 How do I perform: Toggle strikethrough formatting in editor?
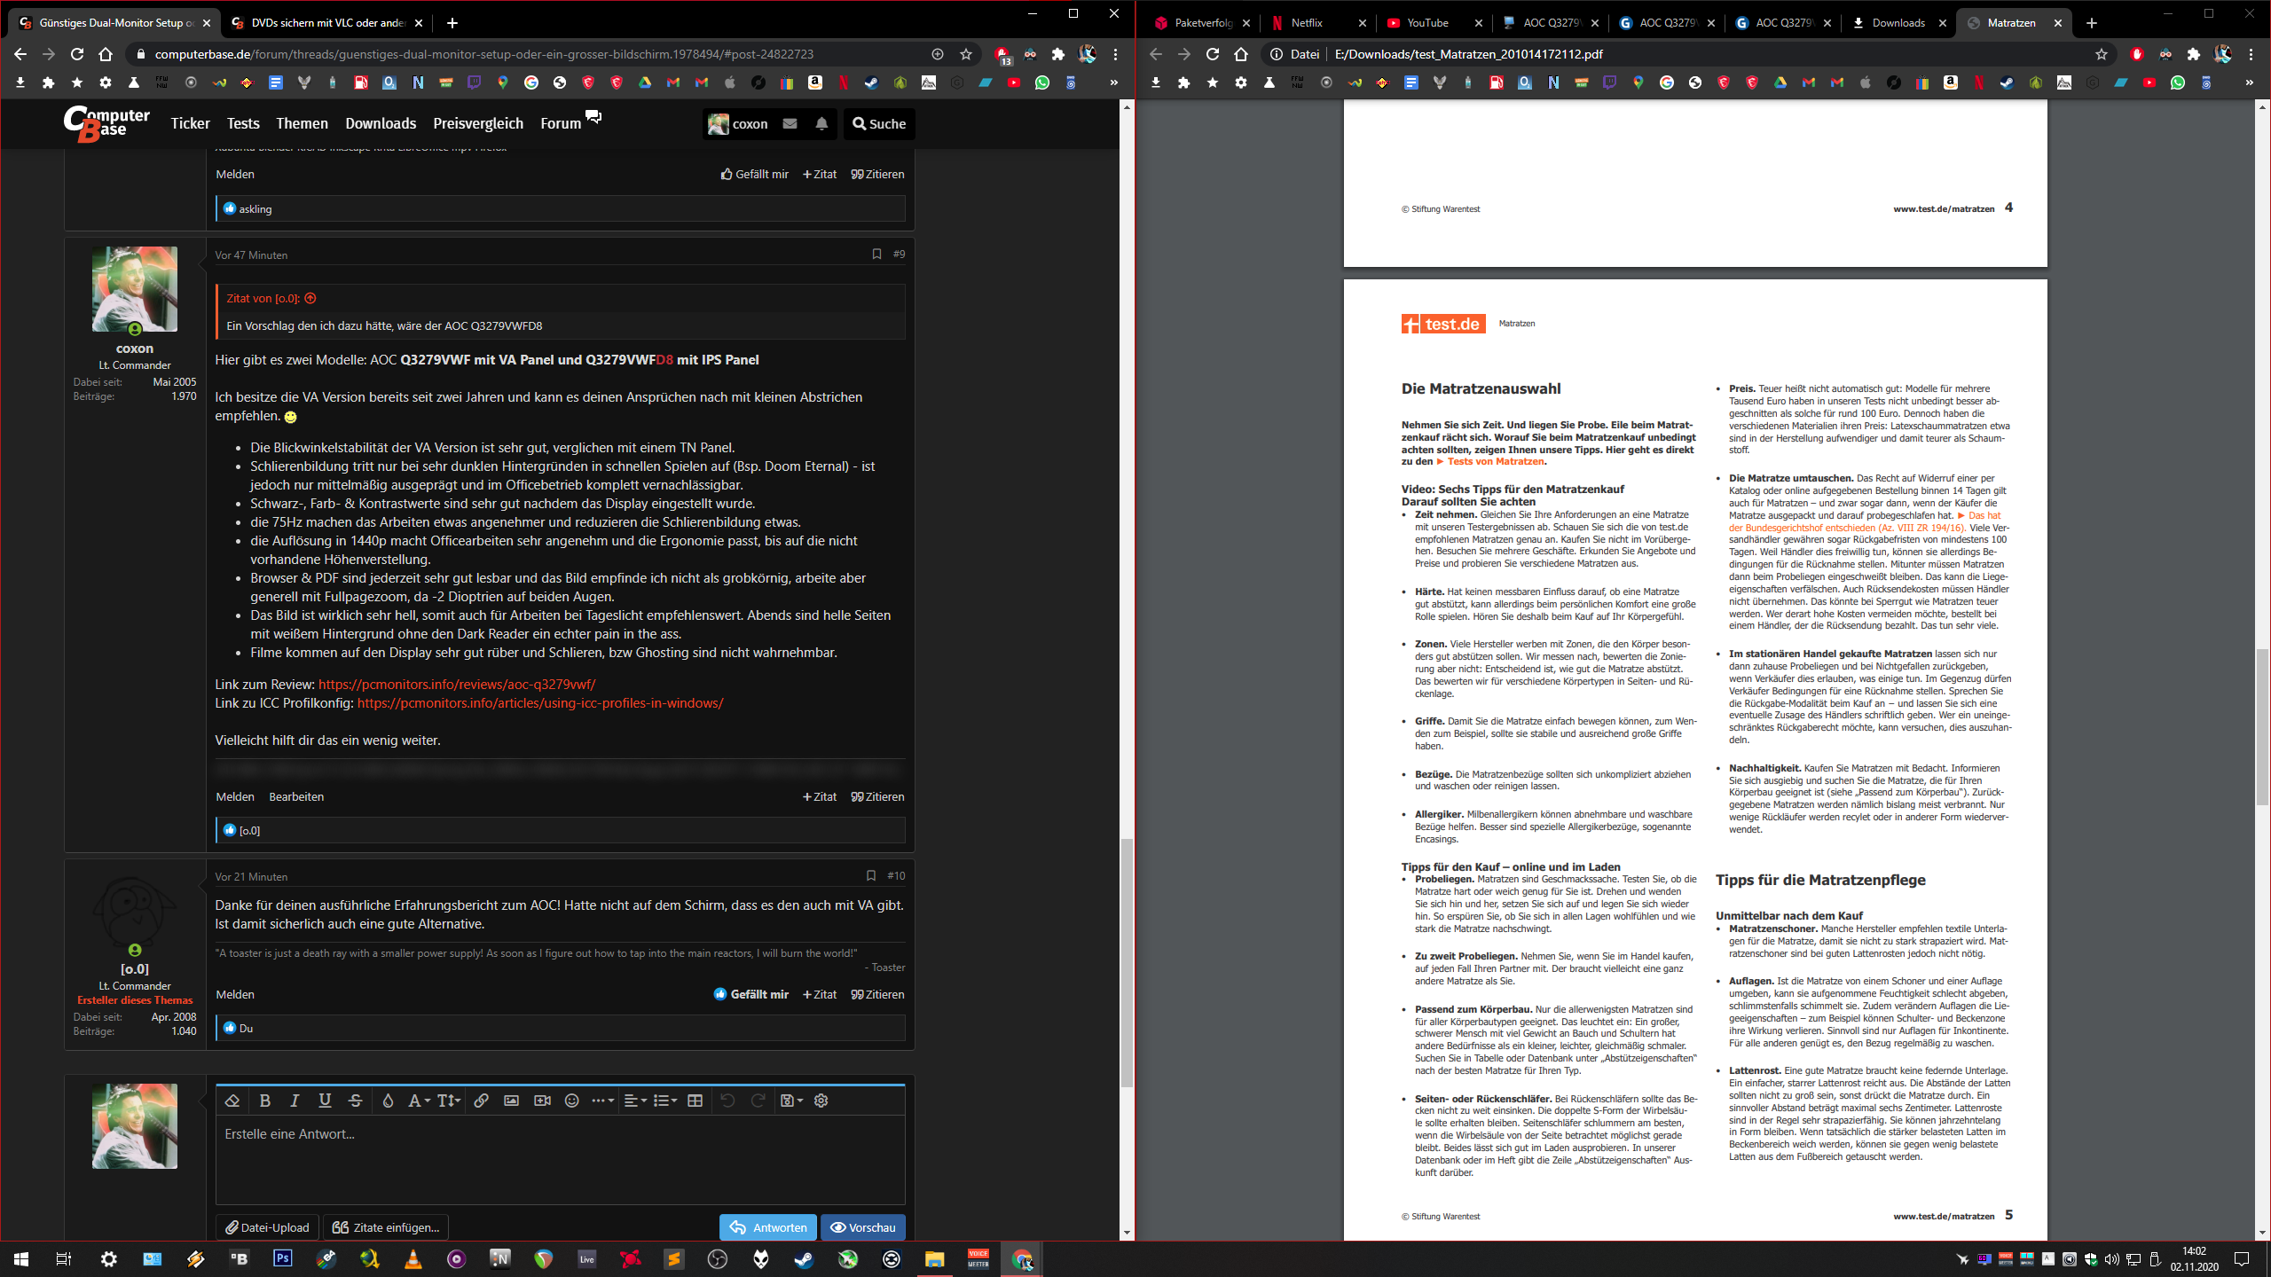[x=356, y=1101]
